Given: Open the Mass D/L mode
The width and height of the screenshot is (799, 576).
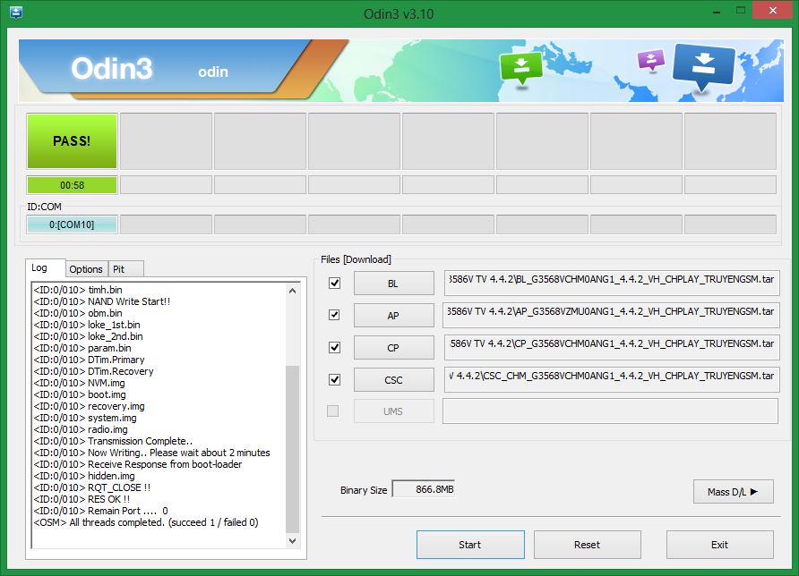Looking at the screenshot, I should [x=734, y=492].
